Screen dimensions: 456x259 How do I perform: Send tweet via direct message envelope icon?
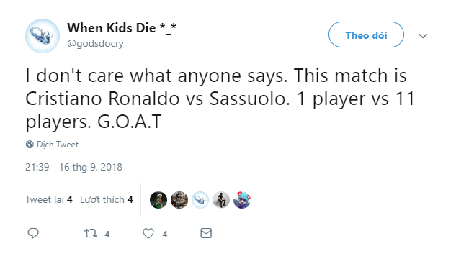[x=206, y=233]
